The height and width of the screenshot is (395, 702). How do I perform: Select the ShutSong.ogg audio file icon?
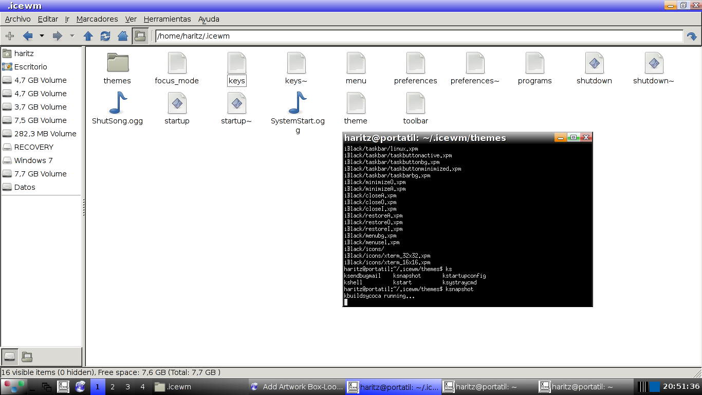(x=118, y=103)
